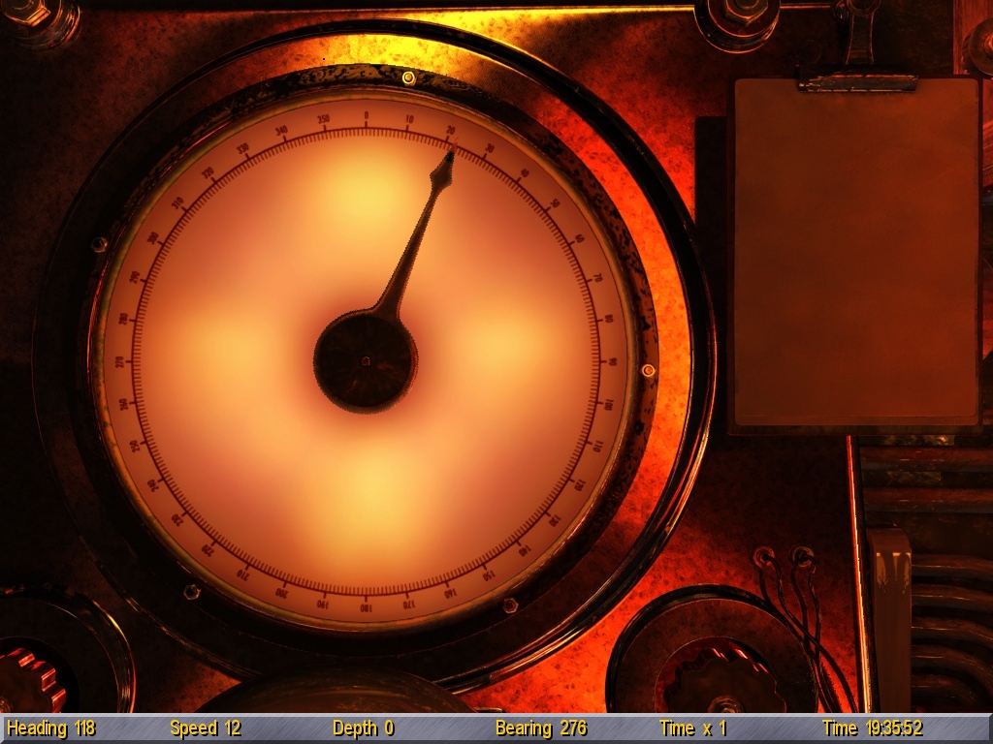Click the 90 degree mark on the dial
This screenshot has width=993, height=744.
coord(611,361)
